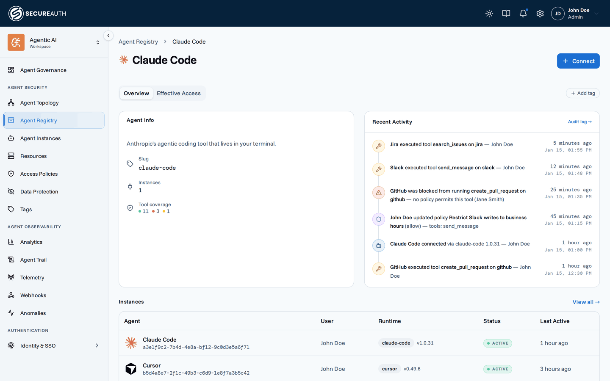Click the Agent column header
Screen dimensions: 610x381
click(132, 321)
